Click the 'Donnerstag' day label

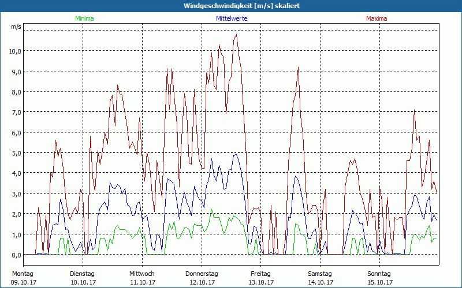[202, 274]
